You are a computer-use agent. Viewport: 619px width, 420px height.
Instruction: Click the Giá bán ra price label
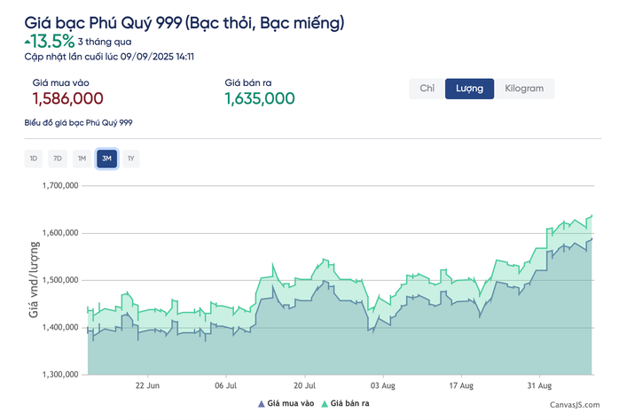[248, 82]
